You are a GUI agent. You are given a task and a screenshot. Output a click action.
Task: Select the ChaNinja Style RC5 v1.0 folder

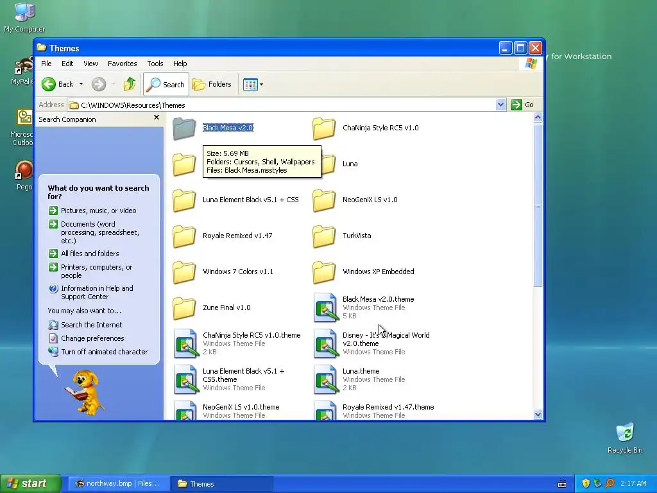point(365,128)
